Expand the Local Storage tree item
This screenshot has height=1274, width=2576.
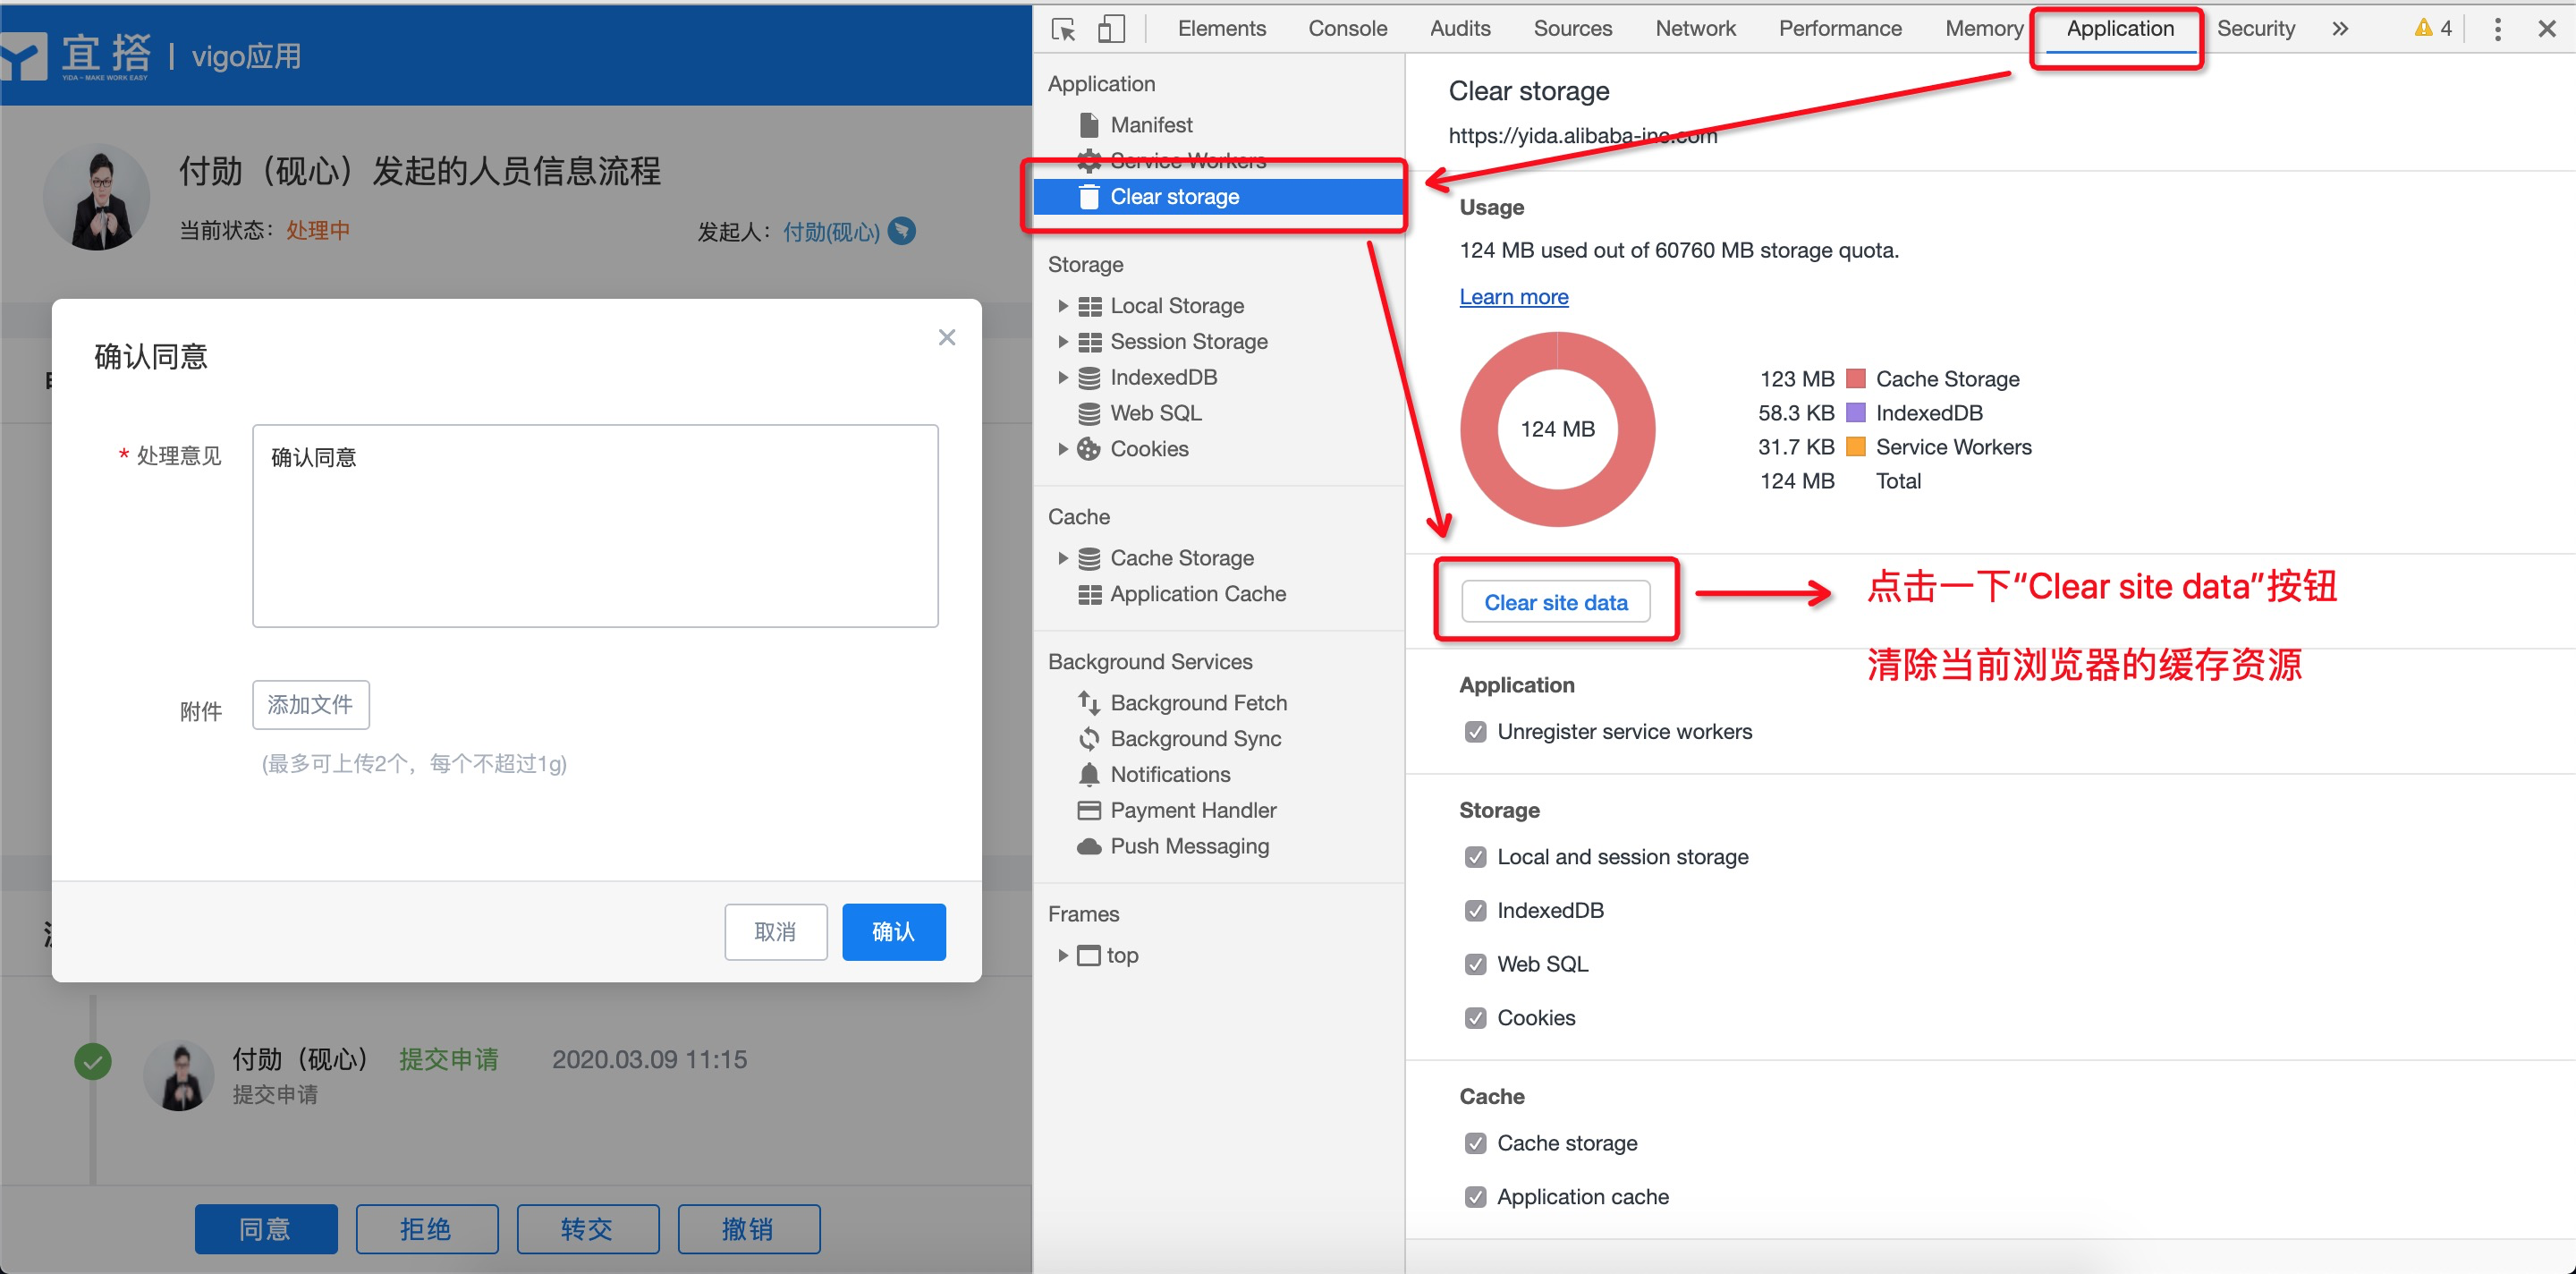pyautogui.click(x=1063, y=306)
